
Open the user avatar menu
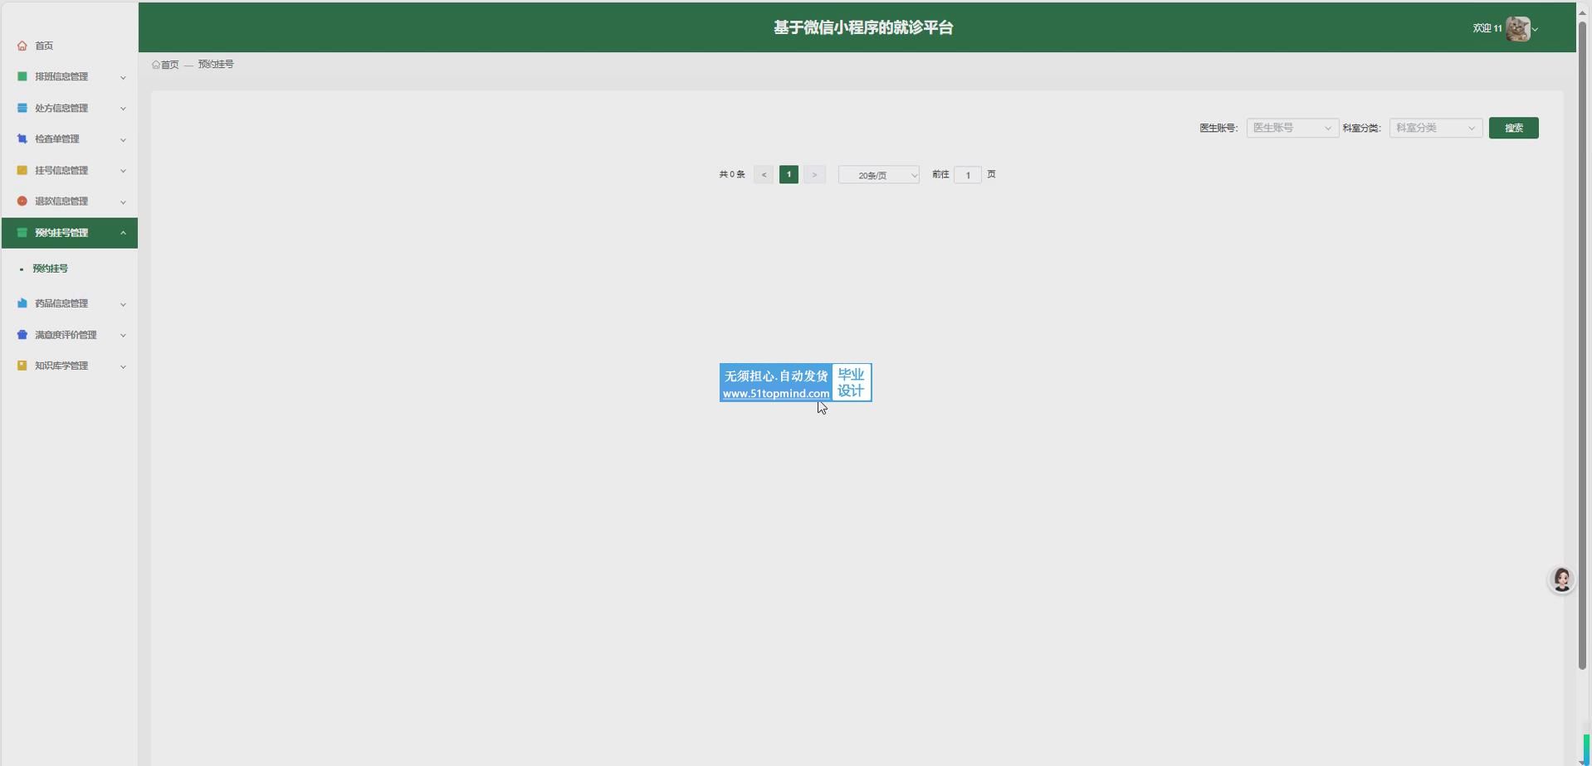1518,28
